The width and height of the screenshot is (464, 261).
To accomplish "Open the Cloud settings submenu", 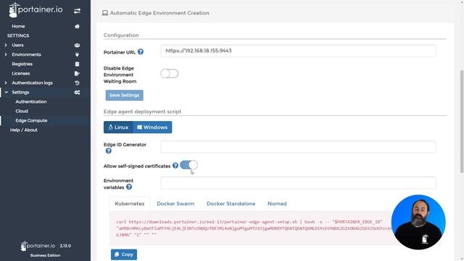I will coord(22,111).
